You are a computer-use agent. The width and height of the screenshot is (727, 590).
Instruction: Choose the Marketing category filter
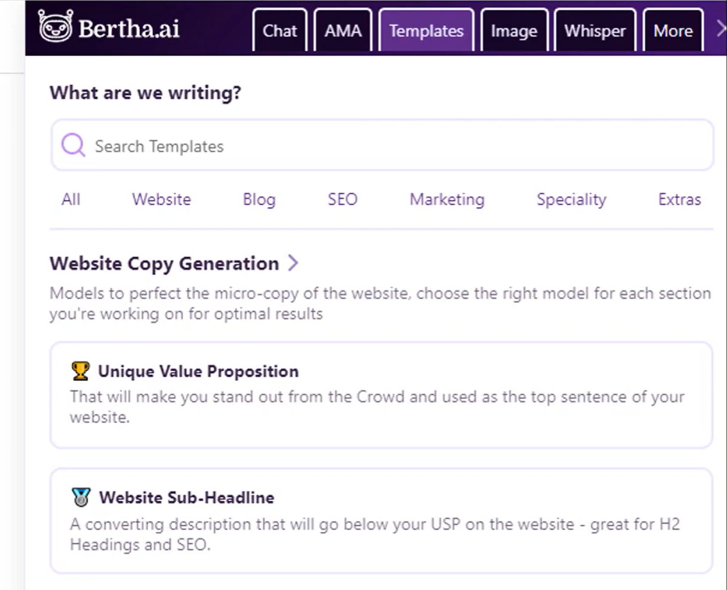click(447, 199)
